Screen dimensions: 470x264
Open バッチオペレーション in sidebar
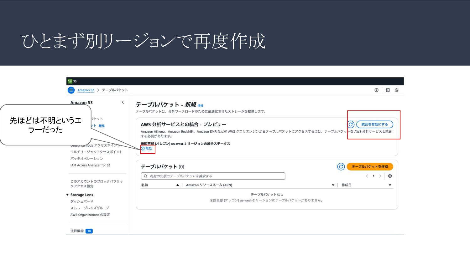(x=87, y=159)
